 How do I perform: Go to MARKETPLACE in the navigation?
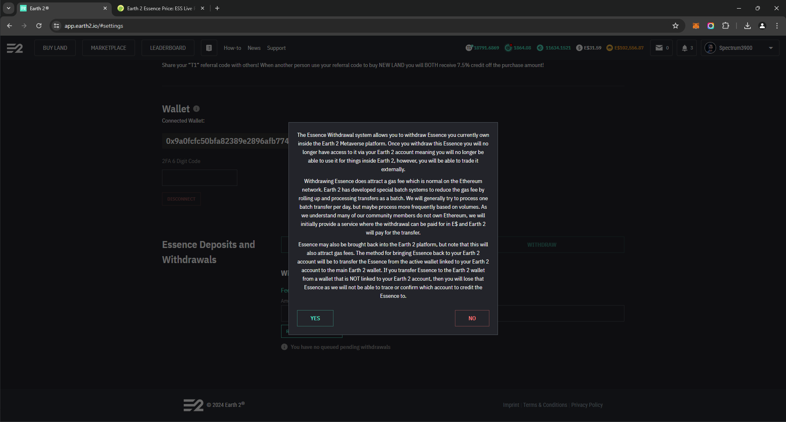point(108,48)
